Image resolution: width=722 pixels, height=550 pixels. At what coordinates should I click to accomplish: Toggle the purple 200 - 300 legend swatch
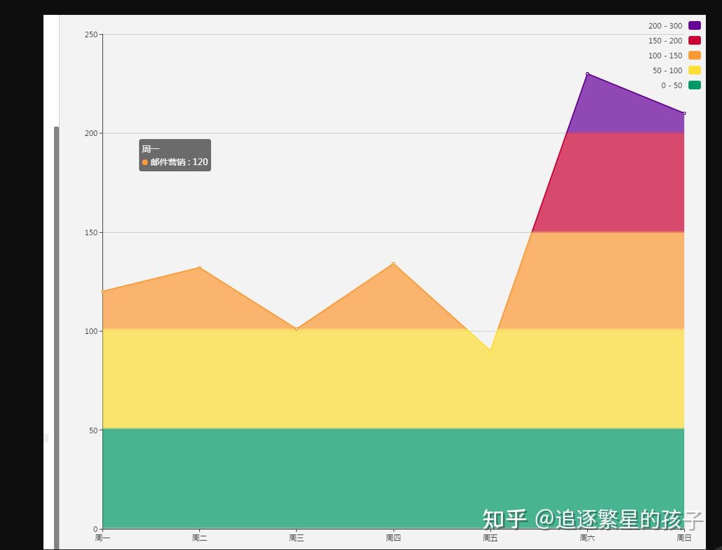[x=694, y=26]
